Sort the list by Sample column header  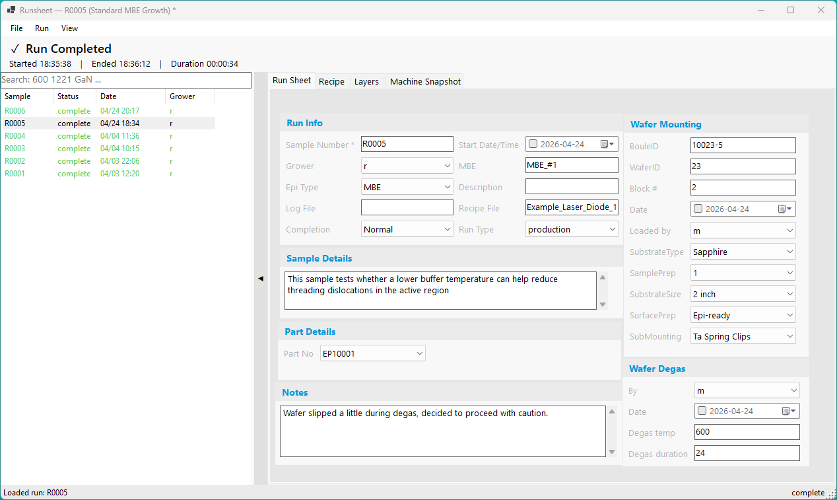[x=26, y=96]
